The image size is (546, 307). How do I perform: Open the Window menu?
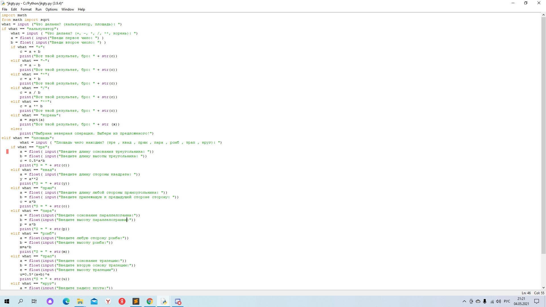67,9
